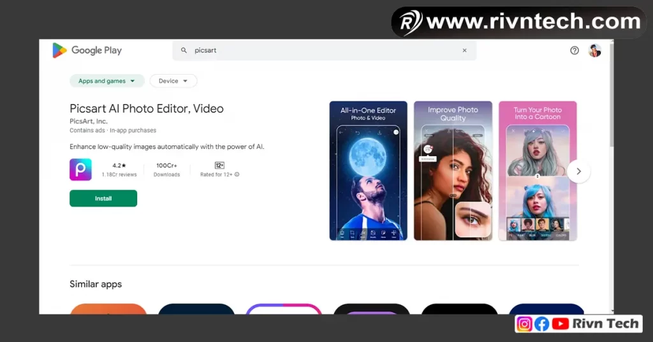
Task: Open the Improve Photo Quality screenshot
Action: [x=453, y=171]
